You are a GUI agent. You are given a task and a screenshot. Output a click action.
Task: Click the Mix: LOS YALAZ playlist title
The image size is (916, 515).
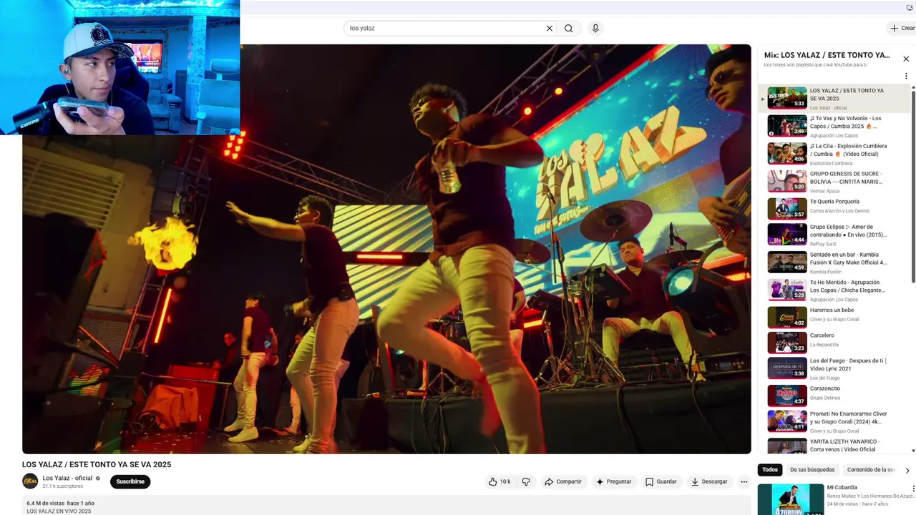[x=827, y=55]
